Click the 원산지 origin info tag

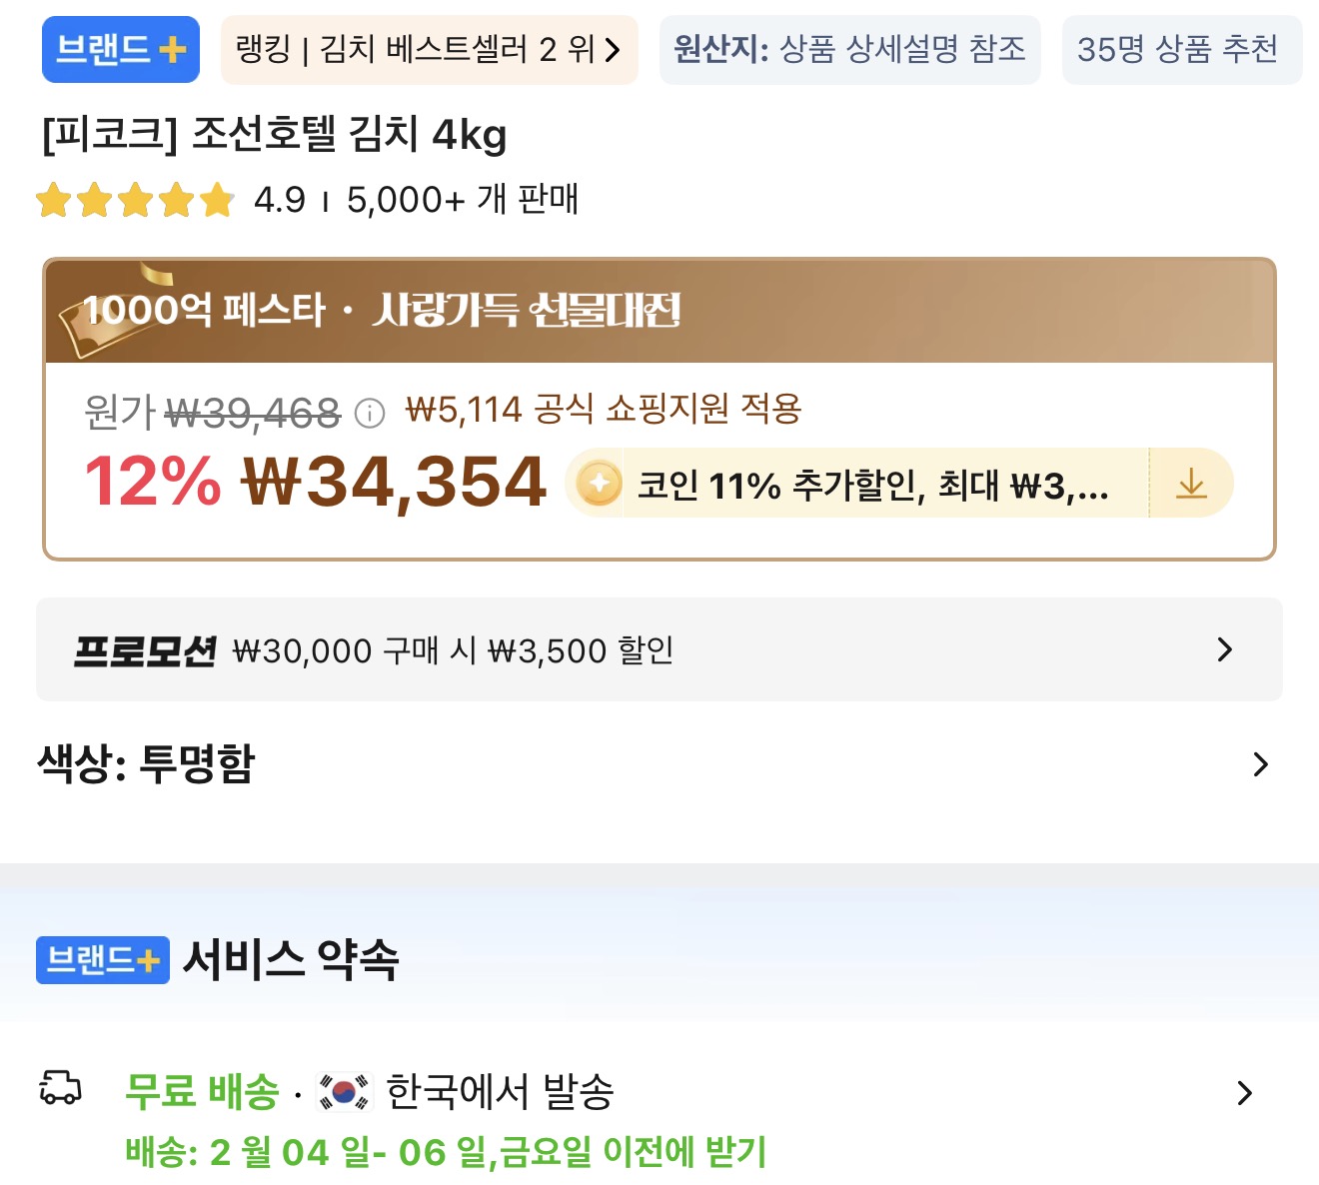click(x=849, y=49)
